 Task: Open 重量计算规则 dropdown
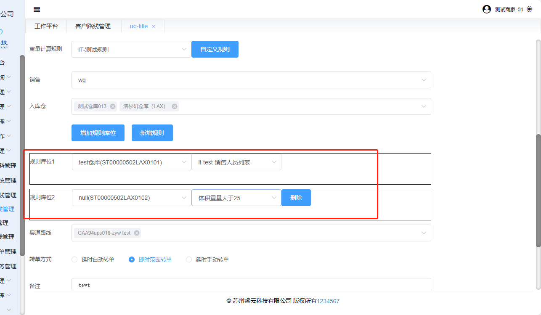131,49
